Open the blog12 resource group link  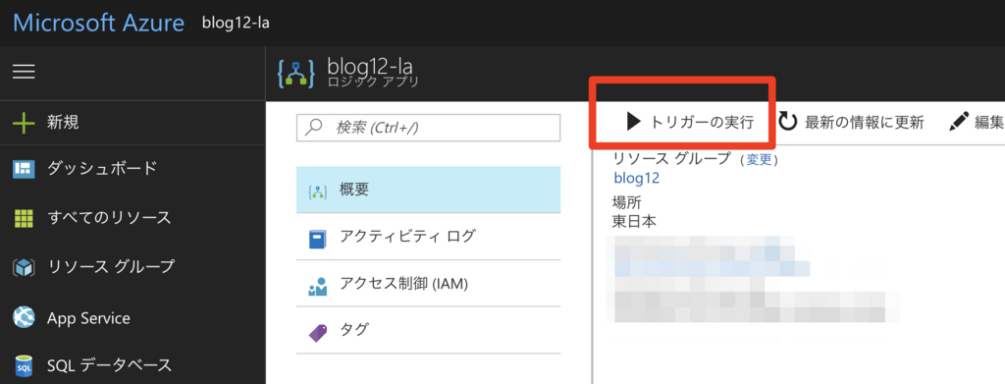636,178
